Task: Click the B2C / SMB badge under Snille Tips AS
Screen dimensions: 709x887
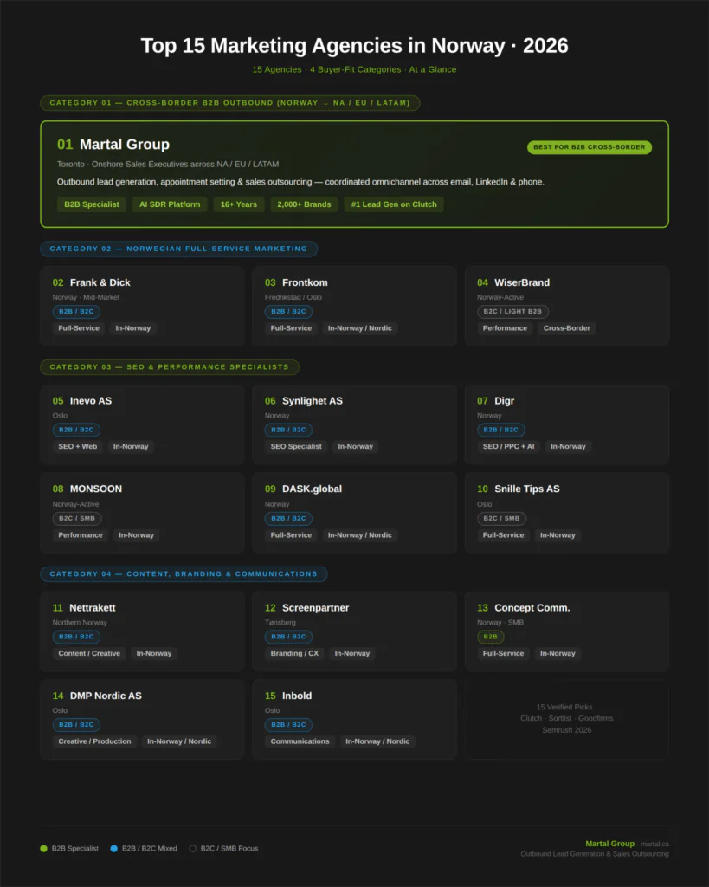Action: click(501, 518)
